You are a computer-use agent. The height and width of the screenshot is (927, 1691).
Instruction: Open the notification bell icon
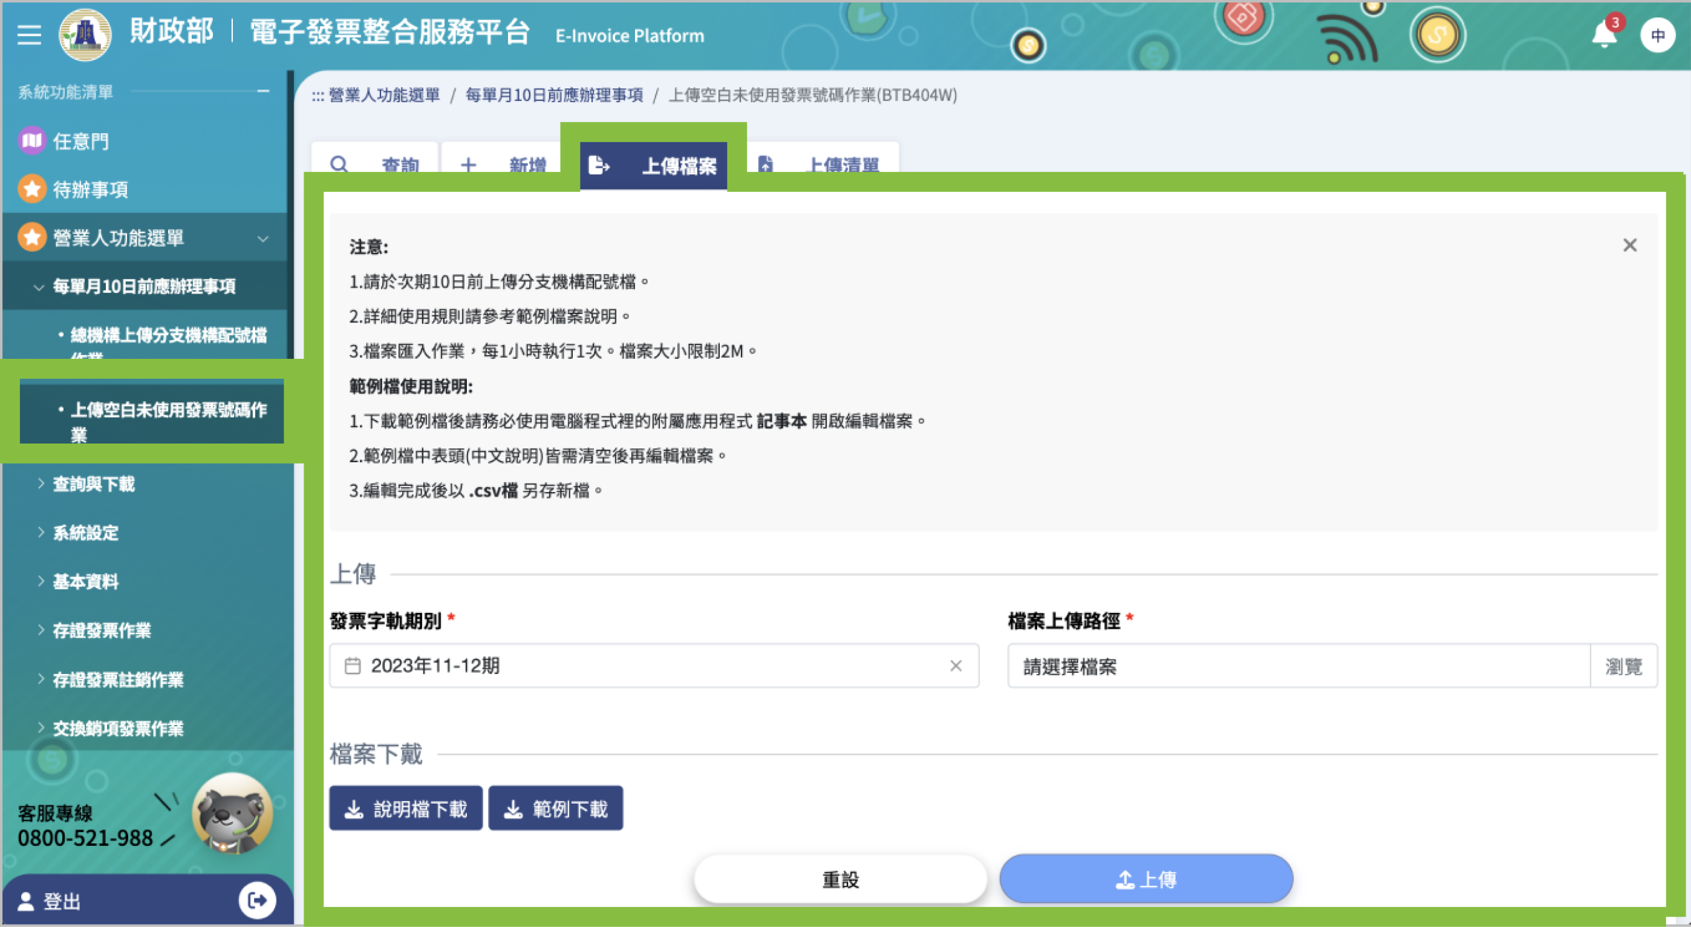[x=1604, y=34]
